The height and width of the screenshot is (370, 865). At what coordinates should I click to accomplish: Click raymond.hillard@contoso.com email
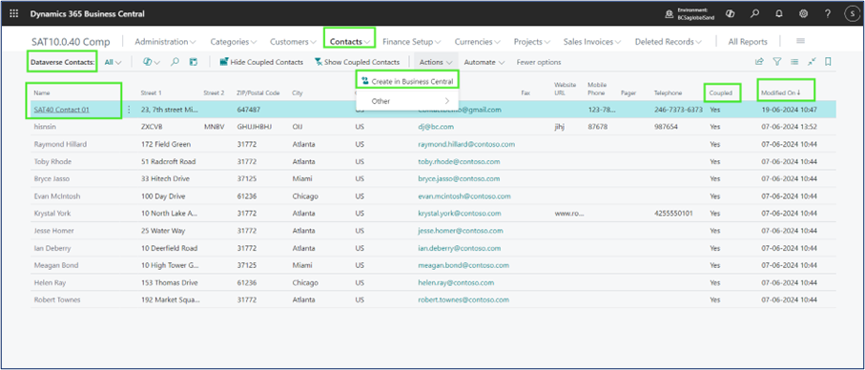click(466, 144)
